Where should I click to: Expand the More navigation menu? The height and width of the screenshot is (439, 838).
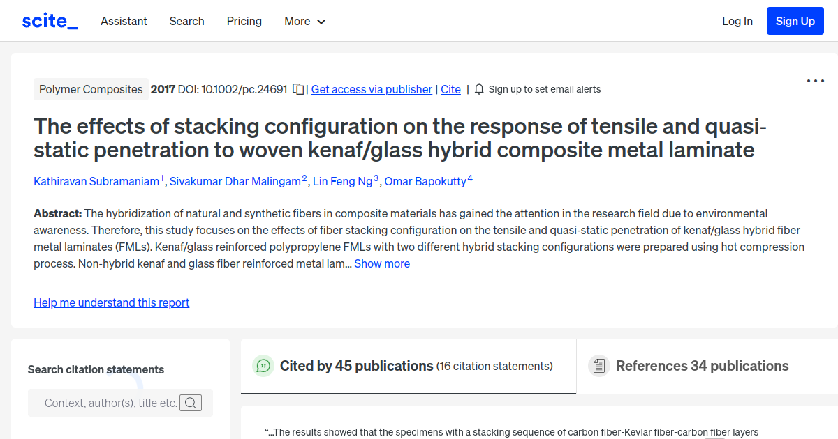[304, 21]
